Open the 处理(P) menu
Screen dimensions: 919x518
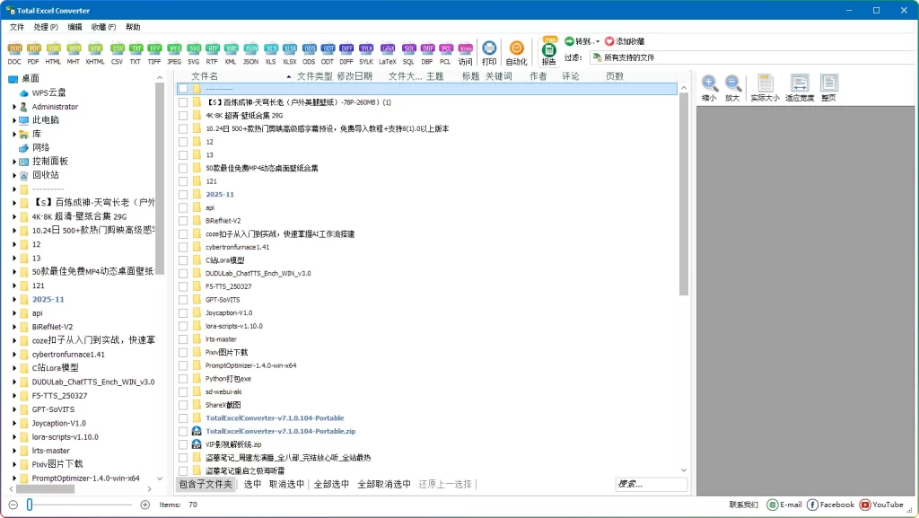(45, 27)
